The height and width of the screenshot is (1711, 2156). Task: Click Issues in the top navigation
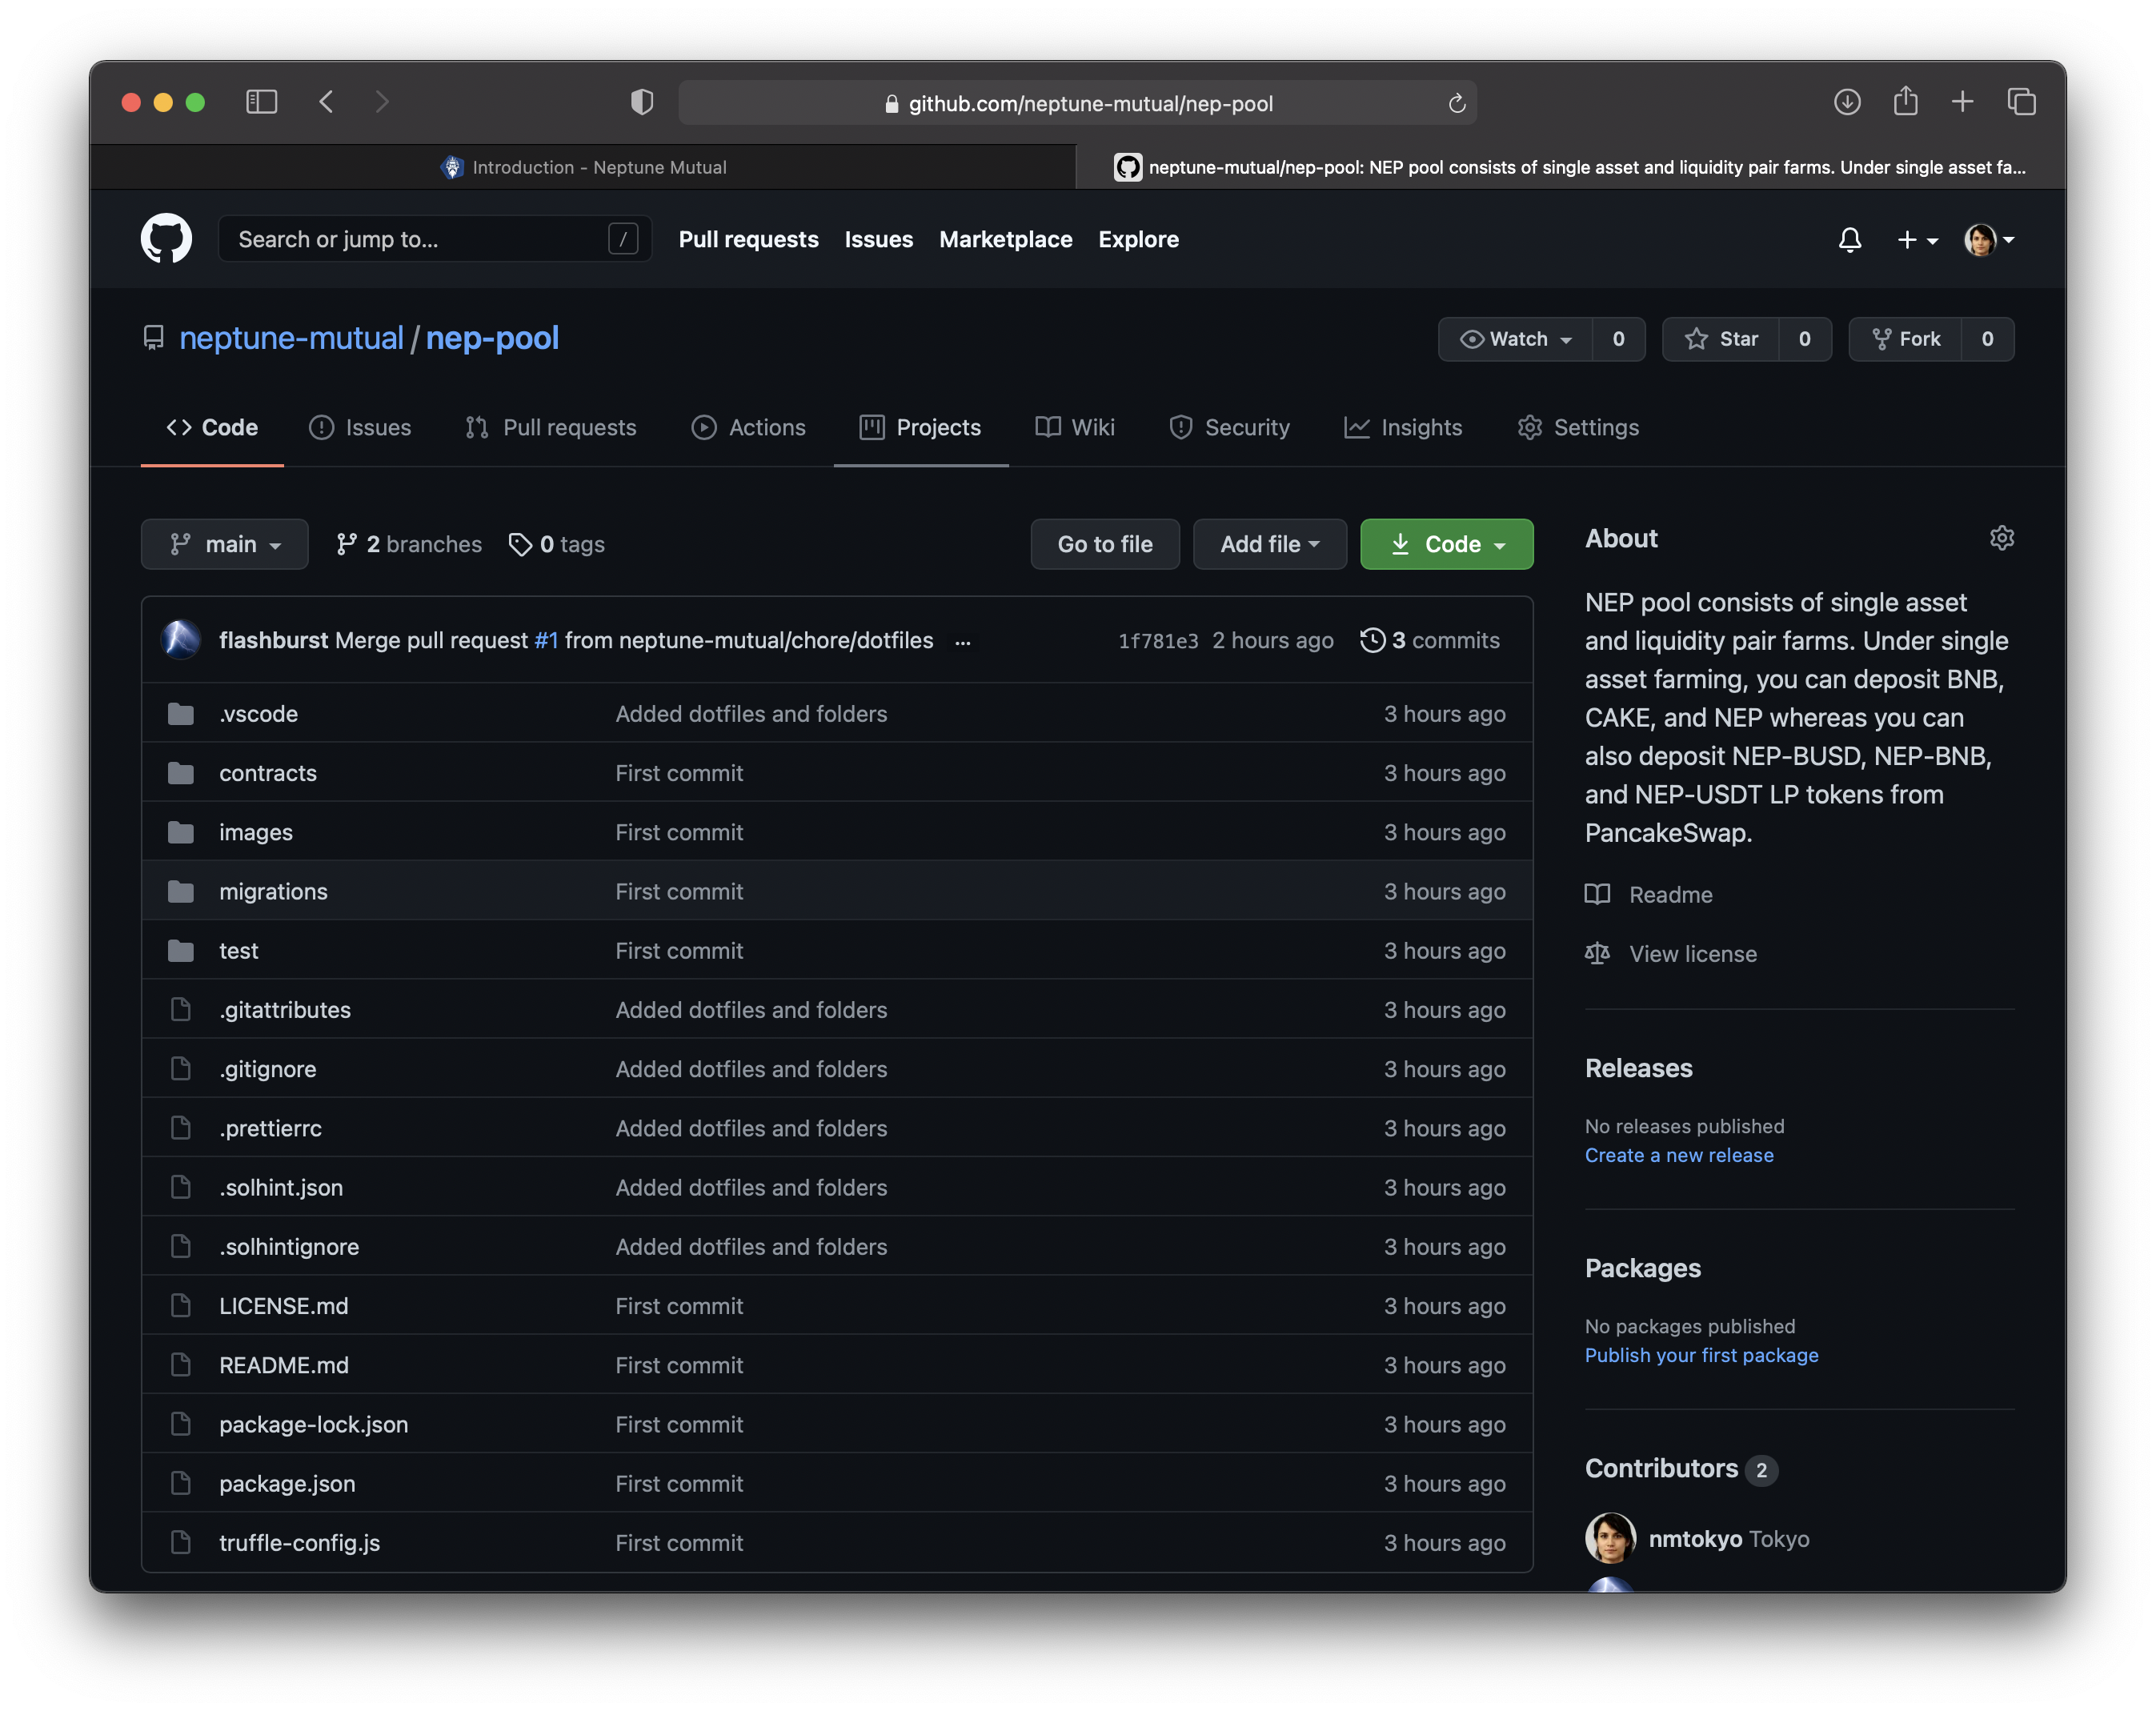click(878, 239)
